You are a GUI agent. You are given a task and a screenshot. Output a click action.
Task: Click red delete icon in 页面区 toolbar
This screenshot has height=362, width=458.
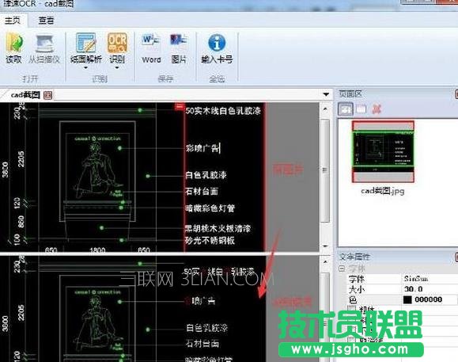pos(377,109)
